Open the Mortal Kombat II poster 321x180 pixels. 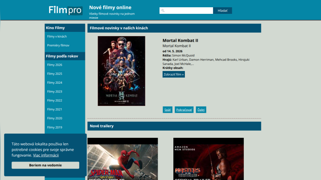click(x=121, y=71)
